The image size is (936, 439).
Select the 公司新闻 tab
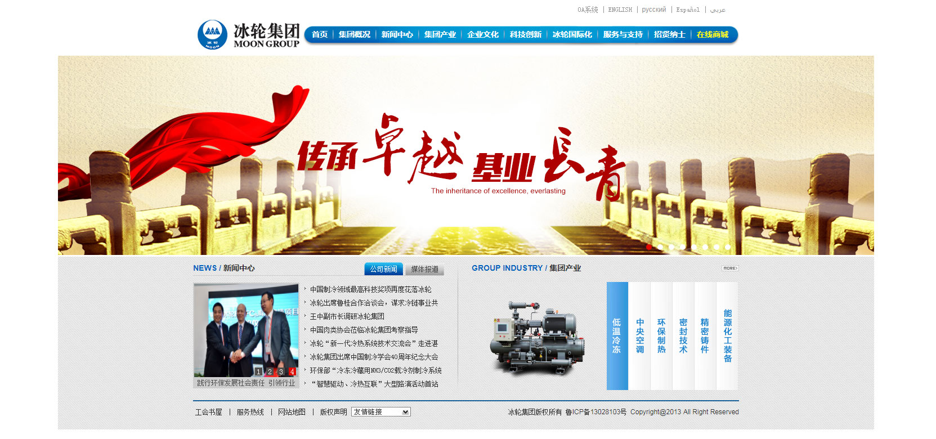(x=383, y=270)
